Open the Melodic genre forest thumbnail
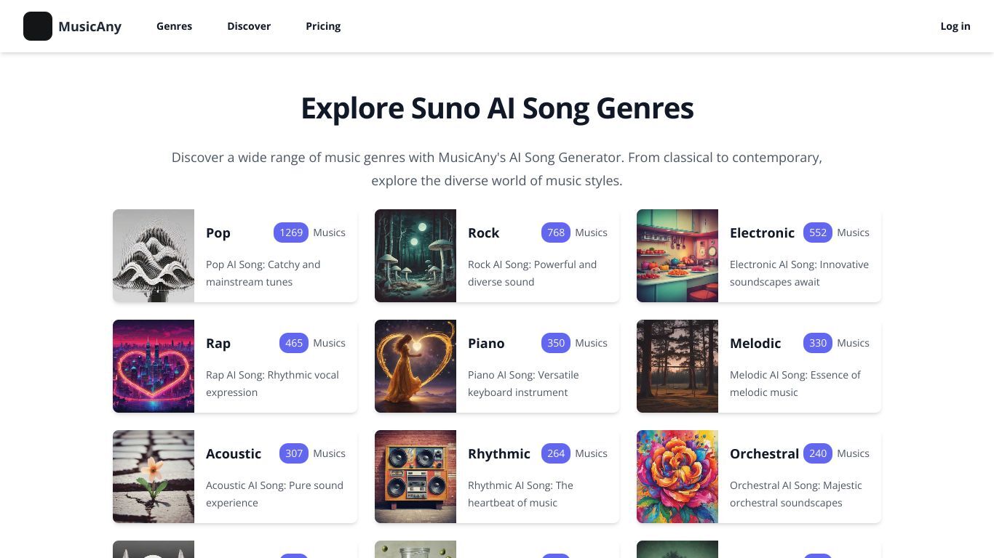The height and width of the screenshot is (558, 994). point(677,366)
